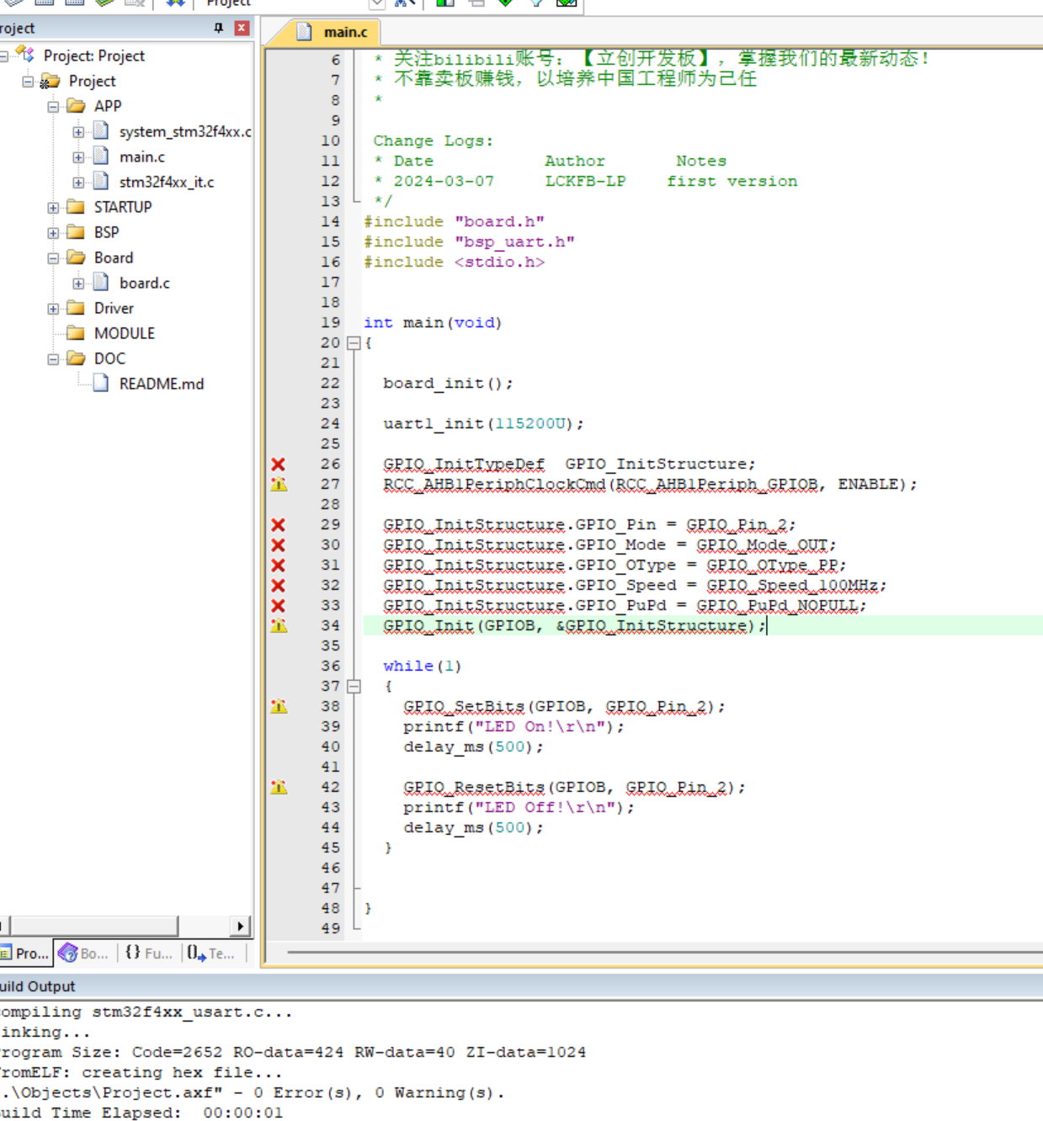Close the Project panel with red X
1043x1121 pixels.
(x=242, y=28)
